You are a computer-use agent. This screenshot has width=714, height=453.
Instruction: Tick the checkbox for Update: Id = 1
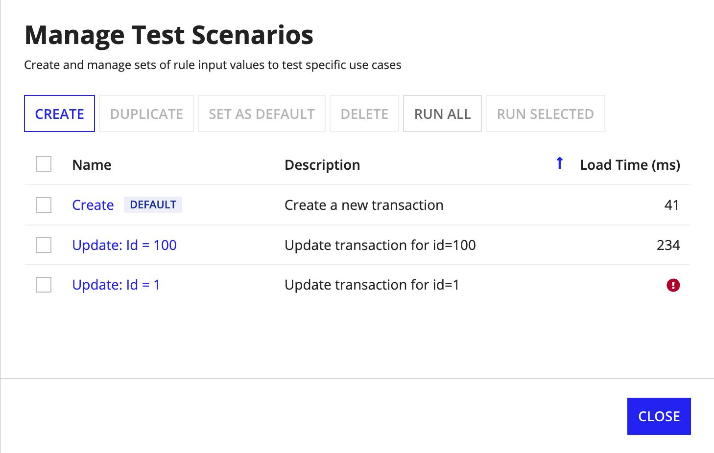click(x=44, y=284)
